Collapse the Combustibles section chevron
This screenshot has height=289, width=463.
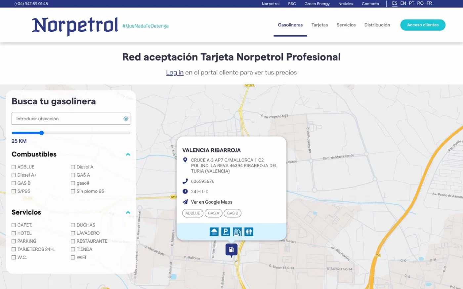[x=128, y=154]
